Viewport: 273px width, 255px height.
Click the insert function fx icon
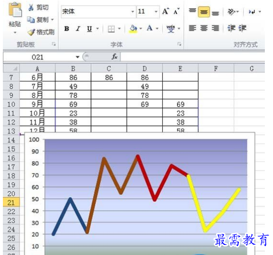tap(114, 57)
